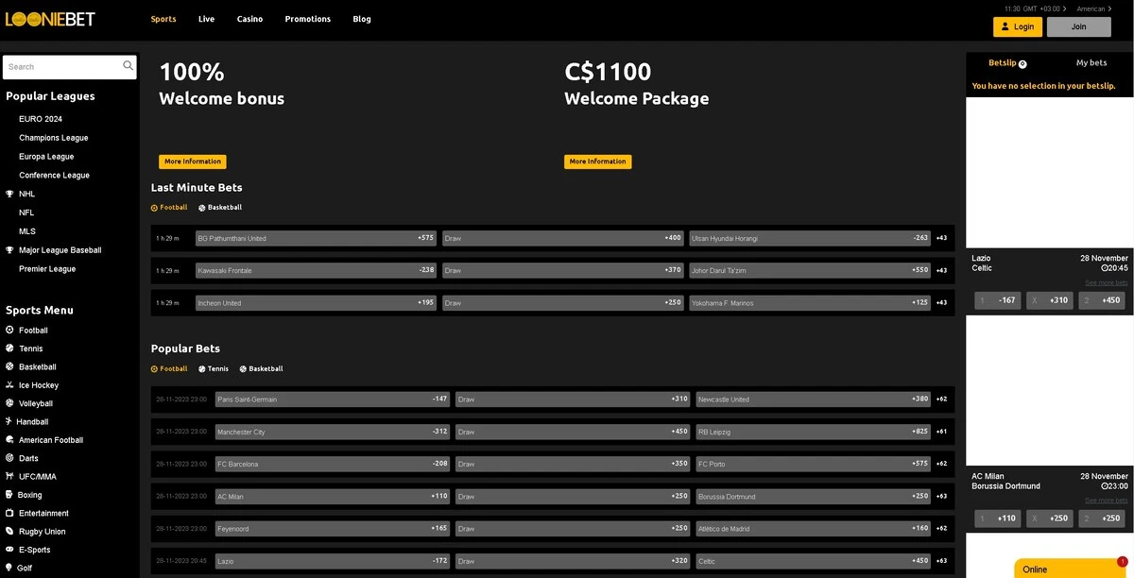Choose the American Football helmet icon
The image size is (1134, 578).
pyautogui.click(x=9, y=440)
